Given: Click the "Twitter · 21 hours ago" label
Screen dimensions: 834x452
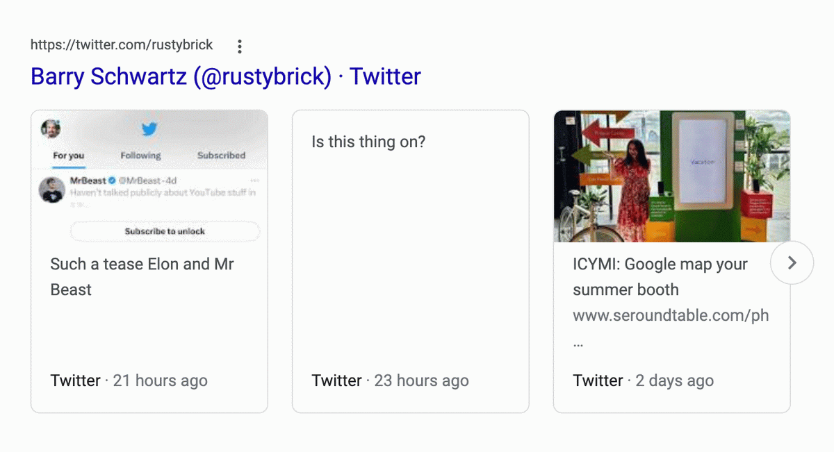Looking at the screenshot, I should pyautogui.click(x=129, y=380).
